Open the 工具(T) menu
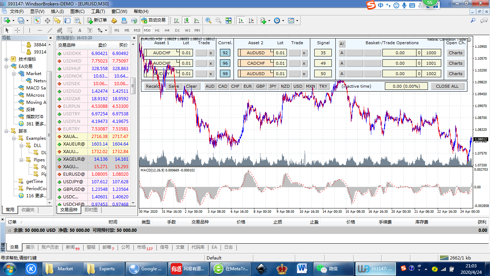Screen dimensions: 490x276 click(98, 11)
